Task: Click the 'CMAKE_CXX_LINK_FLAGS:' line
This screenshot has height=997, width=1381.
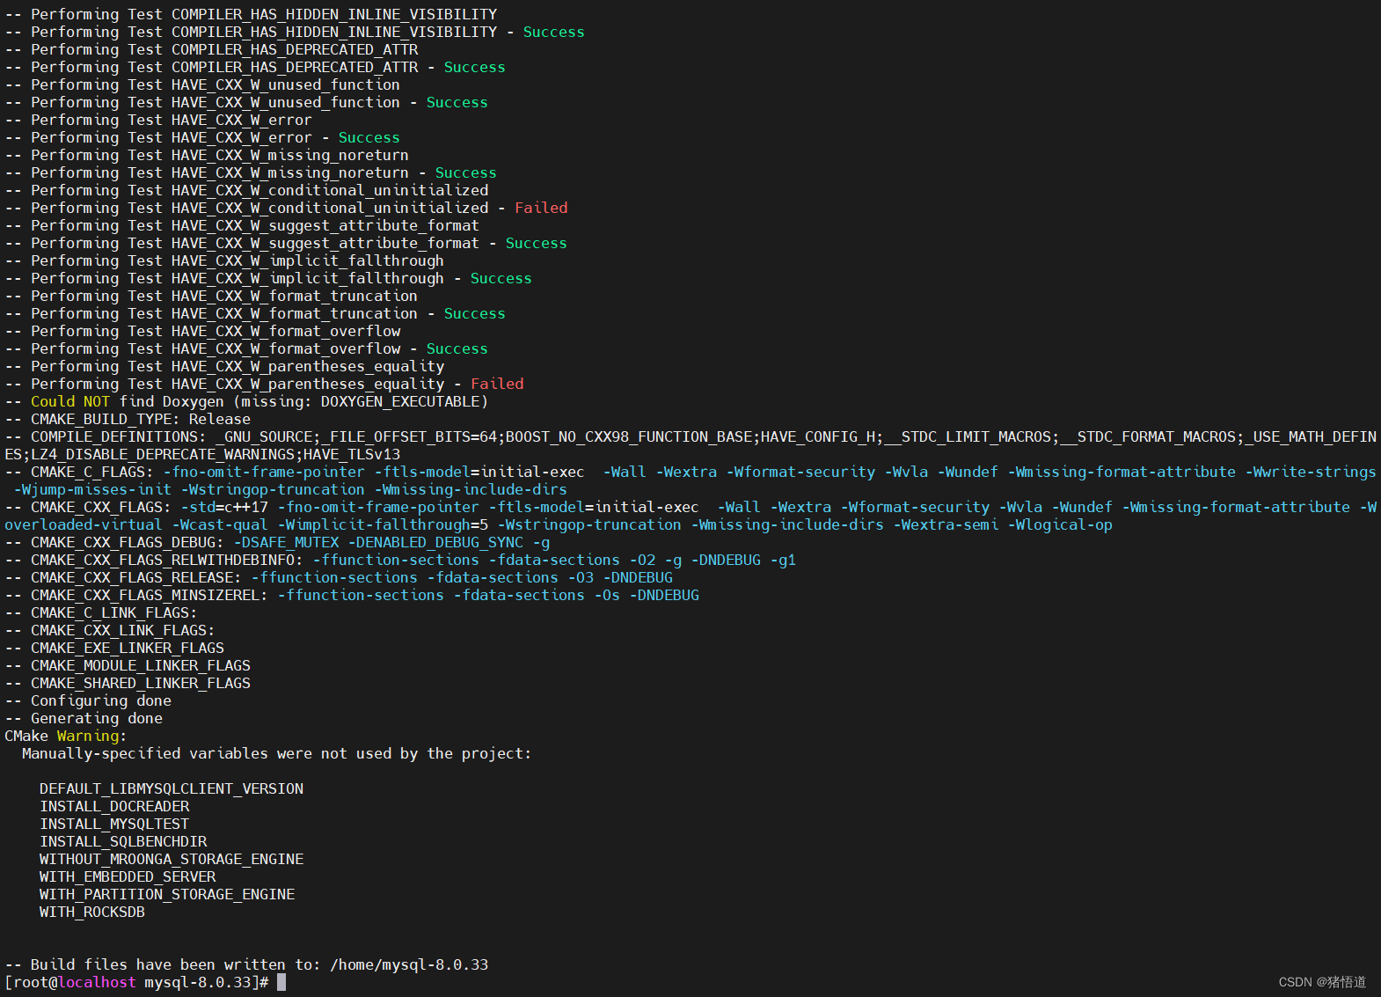Action: click(x=123, y=630)
